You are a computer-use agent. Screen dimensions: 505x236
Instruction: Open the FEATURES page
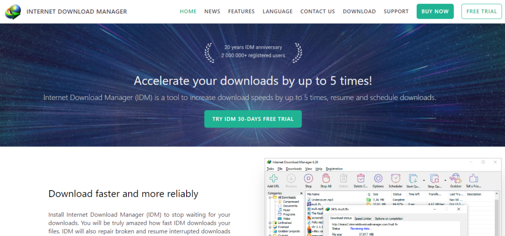pos(241,12)
